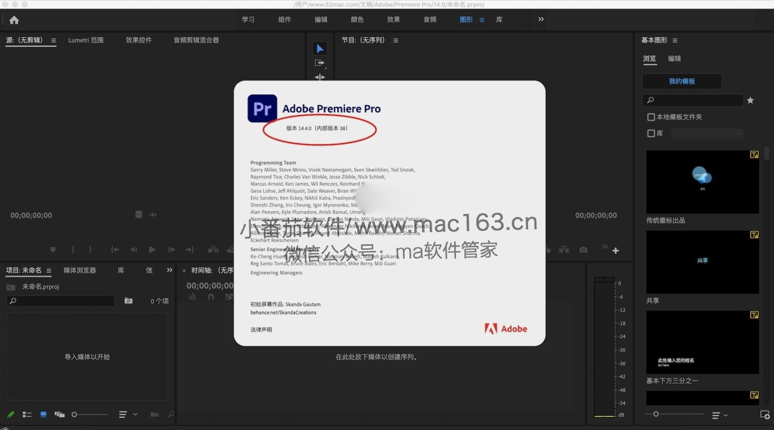The height and width of the screenshot is (430, 774).
Task: Open behance.net/SkandaCreations link
Action: click(283, 312)
